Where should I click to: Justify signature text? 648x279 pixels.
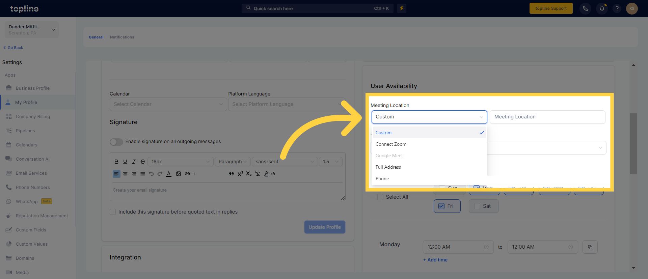pos(143,174)
